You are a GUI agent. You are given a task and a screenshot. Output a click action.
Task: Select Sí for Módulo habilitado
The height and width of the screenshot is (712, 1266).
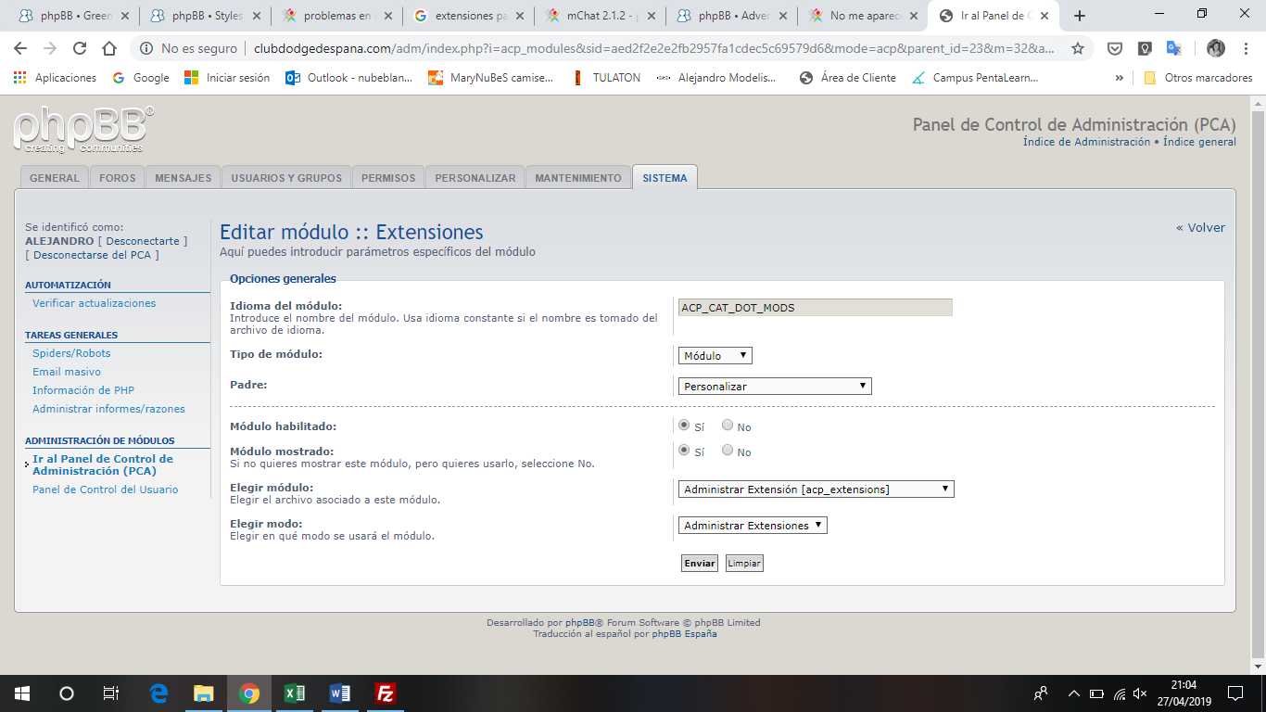pos(684,426)
